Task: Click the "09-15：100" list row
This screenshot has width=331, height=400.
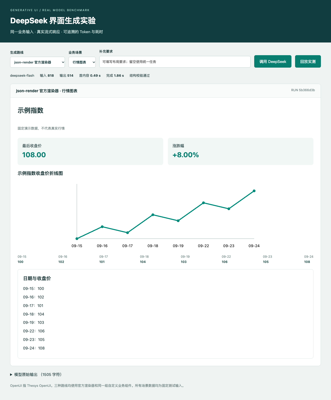Action: pos(34,289)
